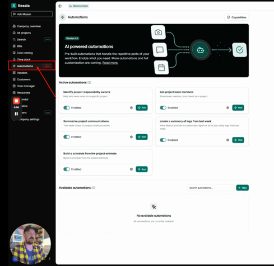Click the camera icon in banner
This screenshot has height=266, width=274.
pyautogui.click(x=158, y=32)
